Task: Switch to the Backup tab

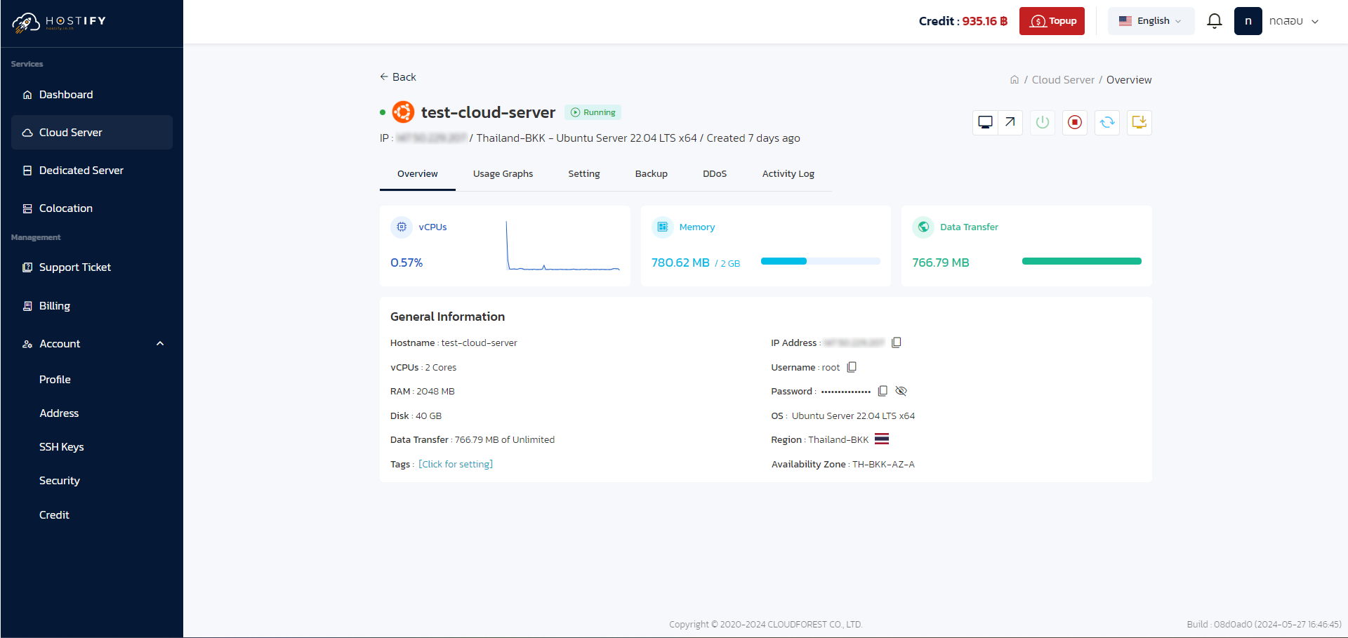Action: 652,174
